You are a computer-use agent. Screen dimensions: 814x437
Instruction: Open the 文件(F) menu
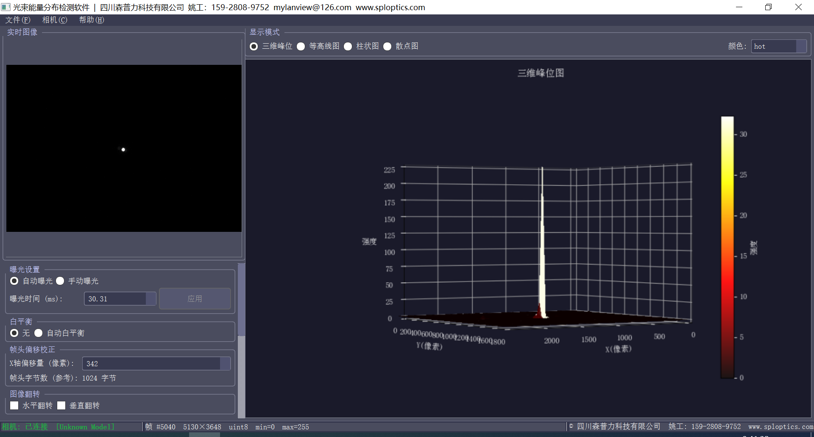tap(18, 20)
